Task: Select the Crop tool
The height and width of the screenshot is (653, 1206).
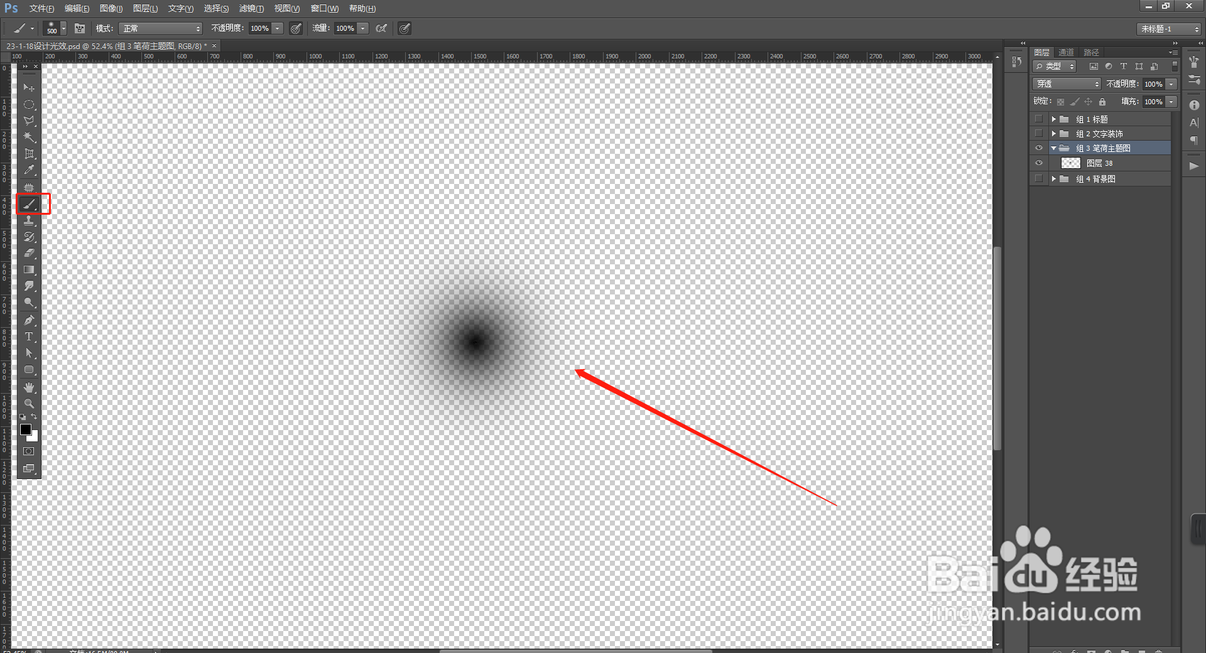Action: [29, 153]
